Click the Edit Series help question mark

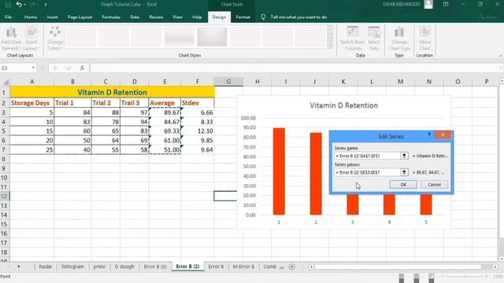(x=429, y=135)
